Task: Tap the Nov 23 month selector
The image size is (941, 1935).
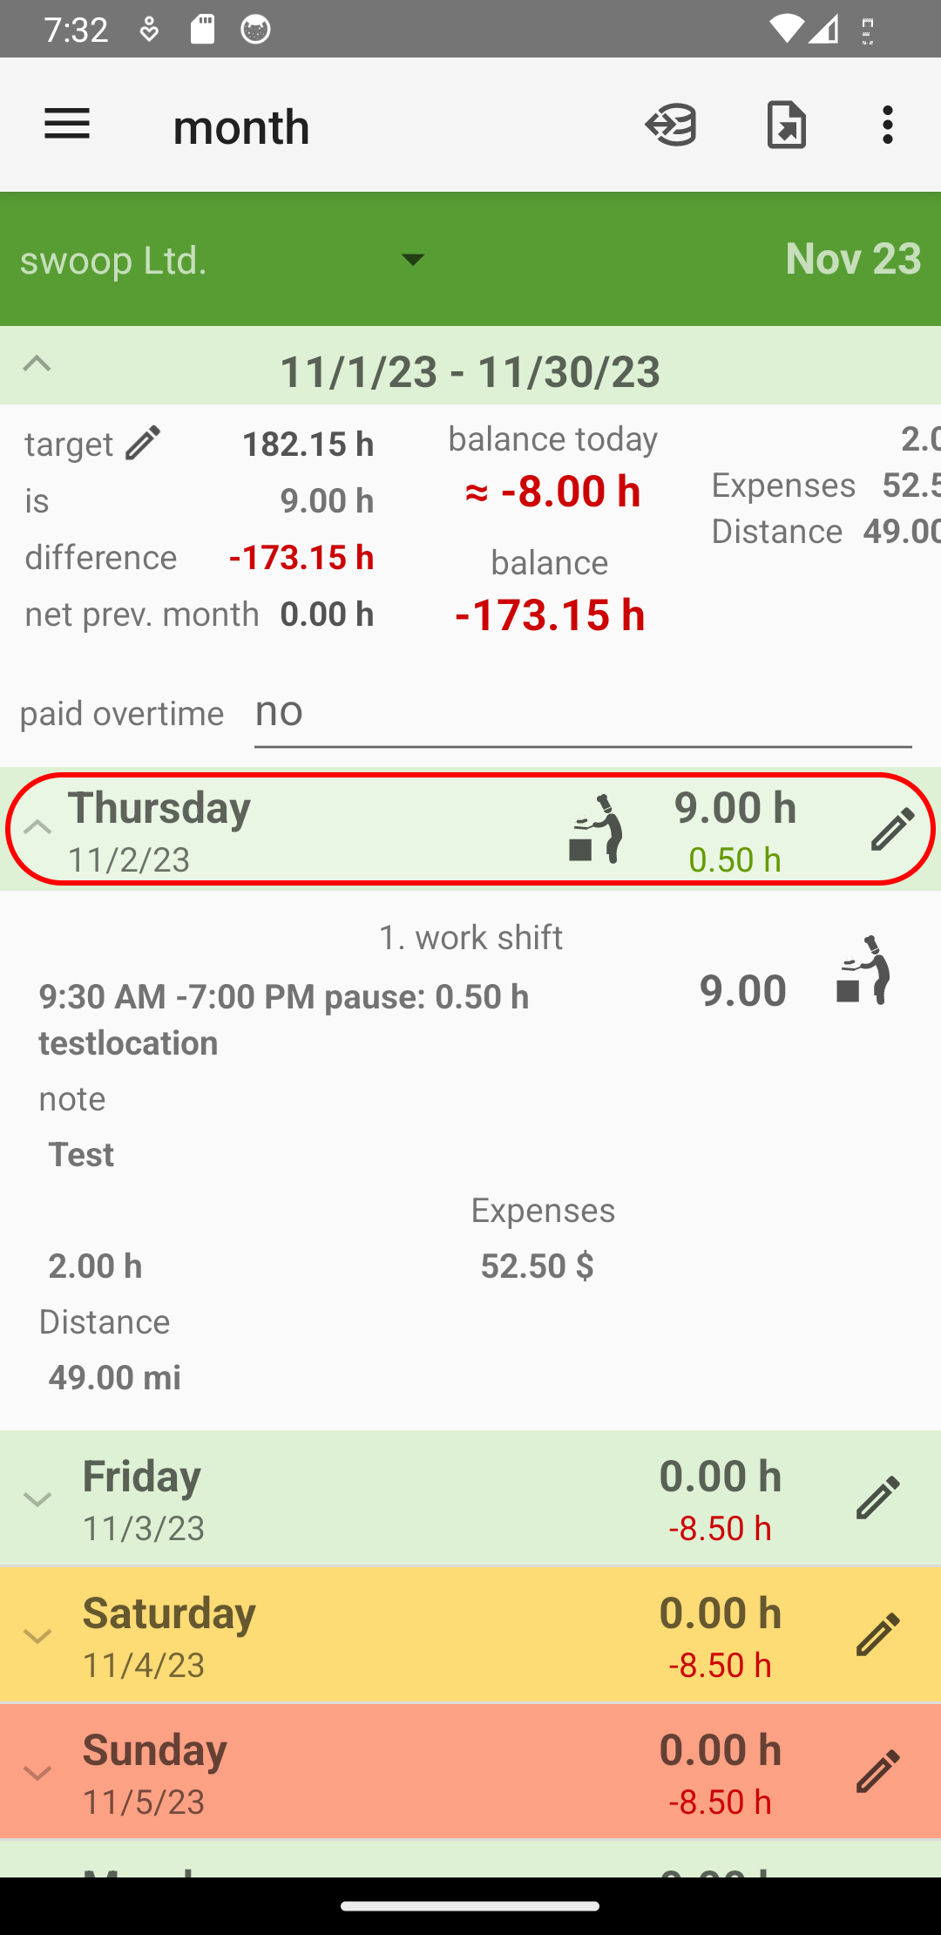Action: coord(852,259)
